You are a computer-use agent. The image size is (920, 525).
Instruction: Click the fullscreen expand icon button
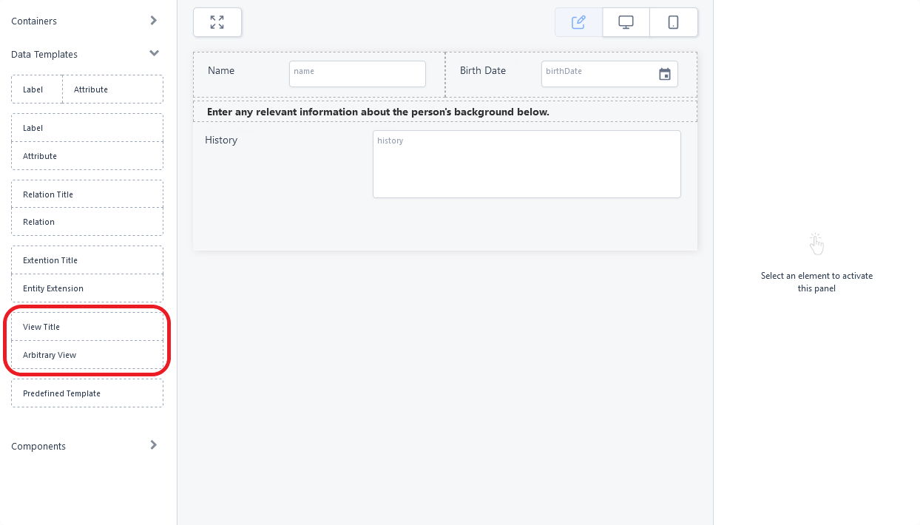(217, 22)
